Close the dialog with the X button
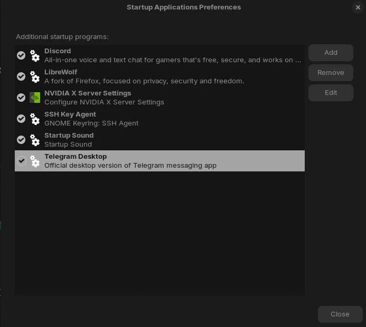Screen dimensions: 366x327 tap(358, 7)
